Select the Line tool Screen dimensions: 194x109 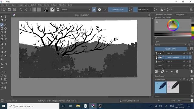coord(5,25)
